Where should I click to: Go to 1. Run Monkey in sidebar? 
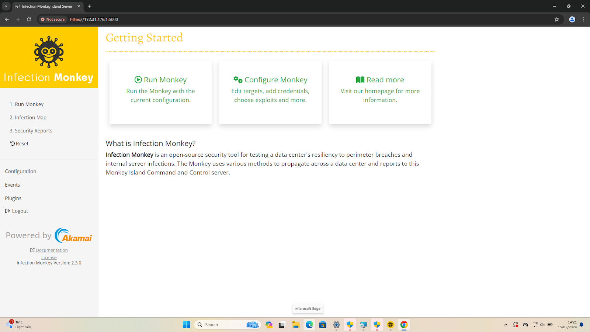(27, 104)
